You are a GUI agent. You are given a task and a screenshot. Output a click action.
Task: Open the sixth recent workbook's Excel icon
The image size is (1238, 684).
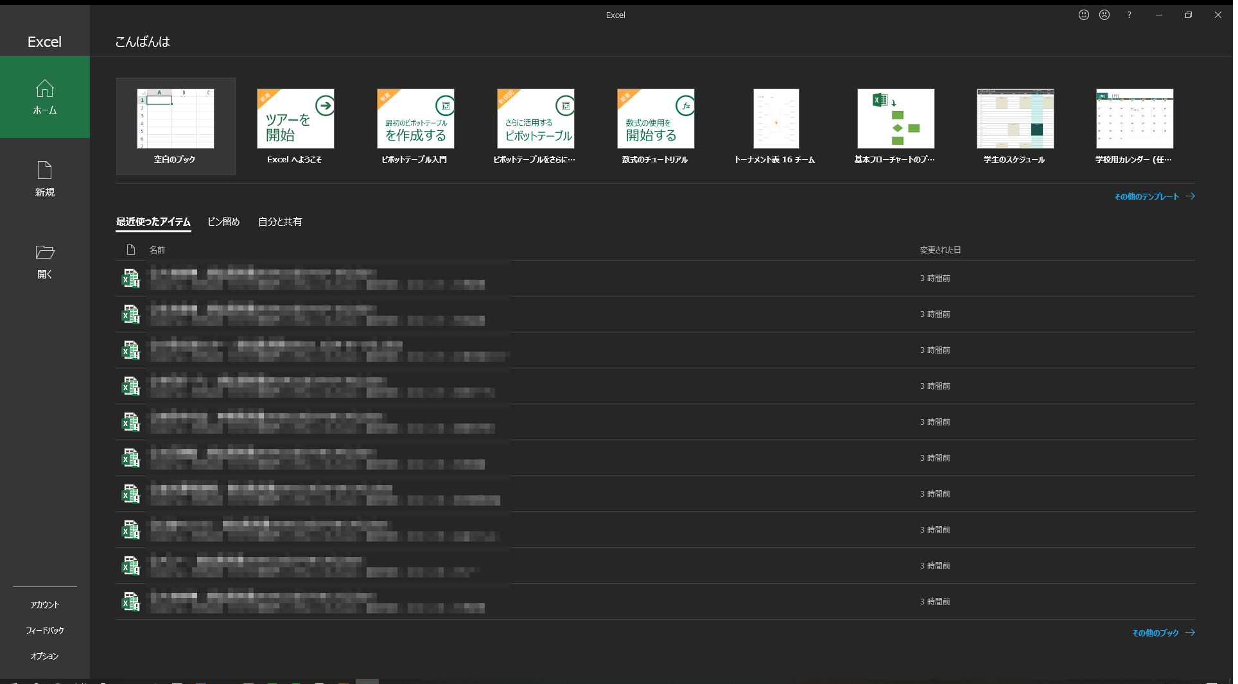[131, 457]
